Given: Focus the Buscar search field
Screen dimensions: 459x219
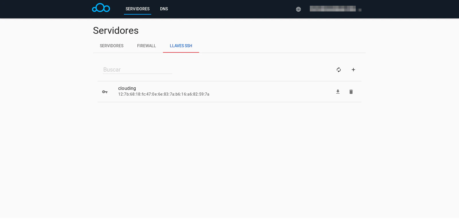Looking at the screenshot, I should (137, 70).
